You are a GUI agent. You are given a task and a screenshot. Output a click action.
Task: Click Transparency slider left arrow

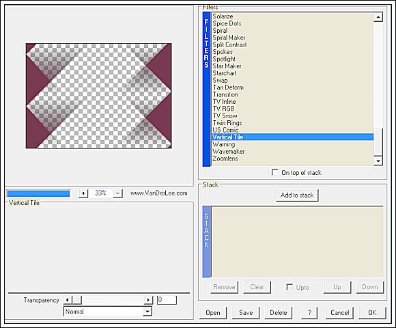pos(67,300)
